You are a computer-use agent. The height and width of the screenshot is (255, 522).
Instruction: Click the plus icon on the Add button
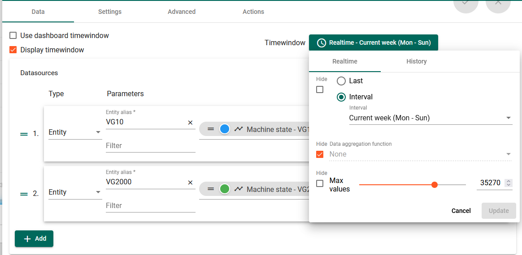pos(28,239)
